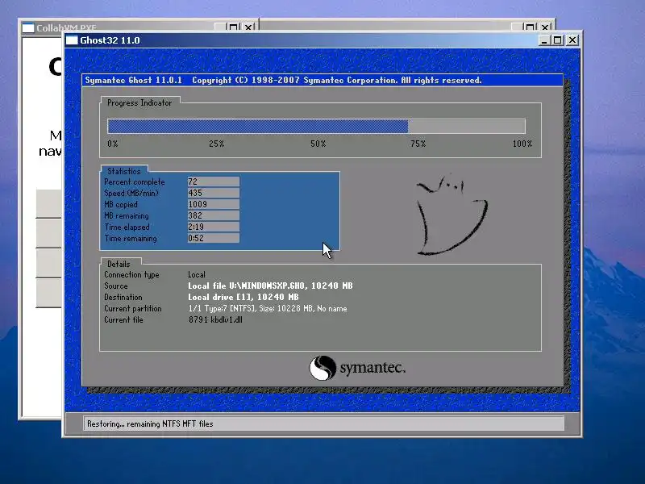Click the Symantec yin-yang logo
This screenshot has height=484, width=645.
[x=323, y=368]
